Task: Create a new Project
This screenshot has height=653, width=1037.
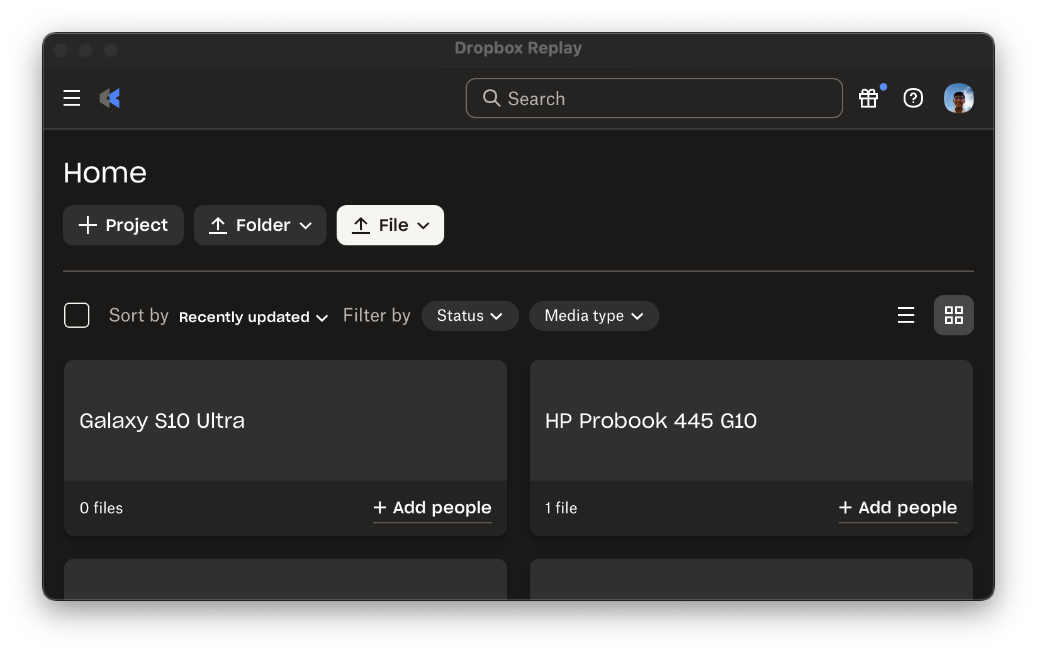Action: click(x=123, y=225)
